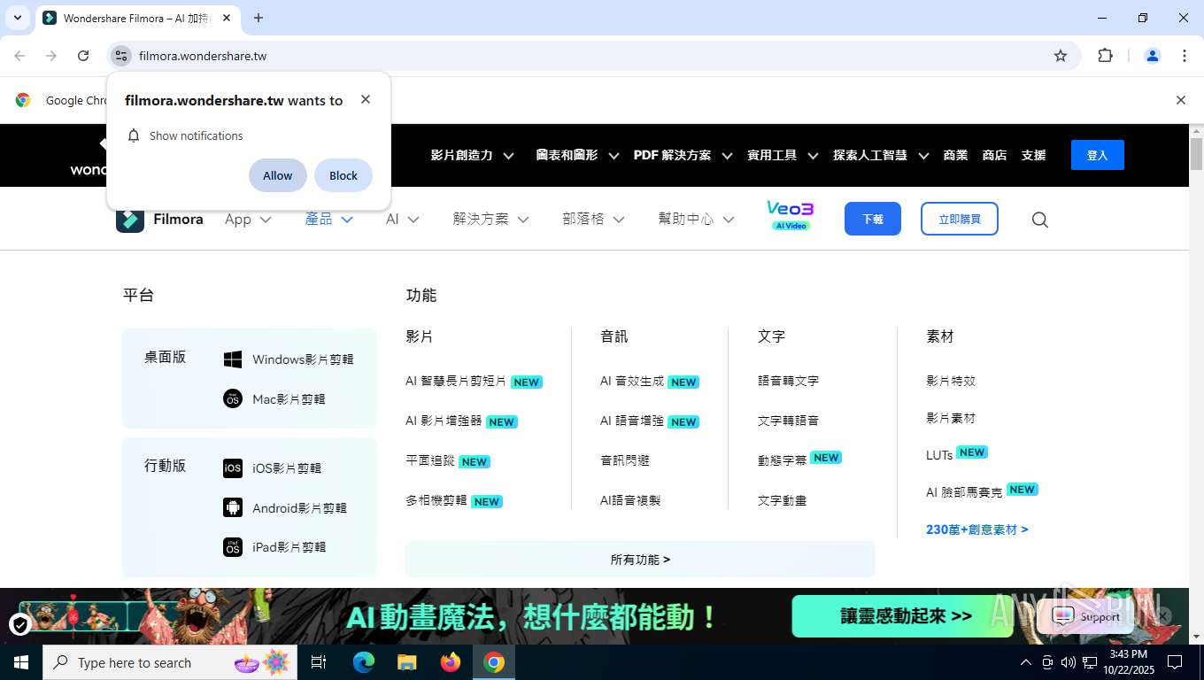Open Chrome profile avatar icon
The width and height of the screenshot is (1204, 680).
pos(1153,56)
